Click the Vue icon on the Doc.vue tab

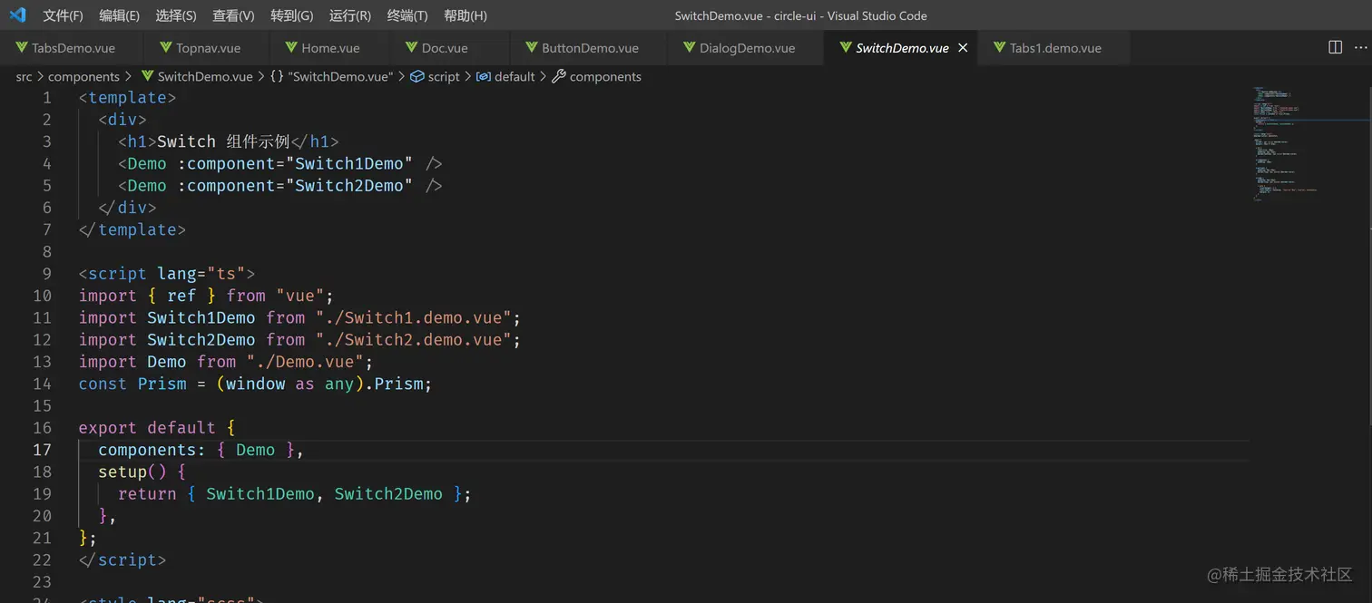[x=411, y=48]
